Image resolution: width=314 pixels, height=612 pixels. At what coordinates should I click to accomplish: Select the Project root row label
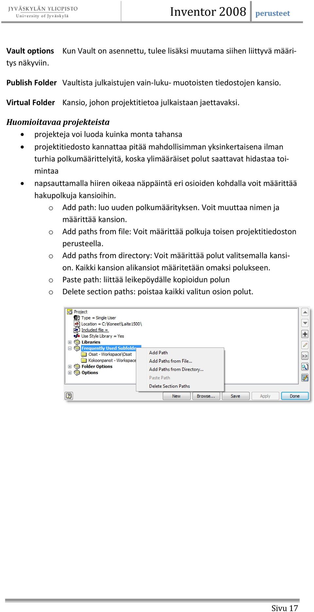pyautogui.click(x=80, y=312)
